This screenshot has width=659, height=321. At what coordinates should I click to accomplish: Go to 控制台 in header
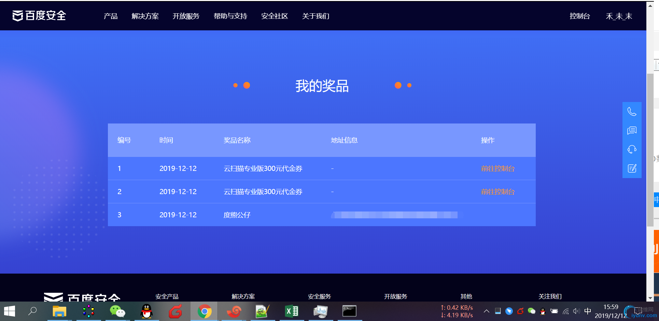point(580,16)
